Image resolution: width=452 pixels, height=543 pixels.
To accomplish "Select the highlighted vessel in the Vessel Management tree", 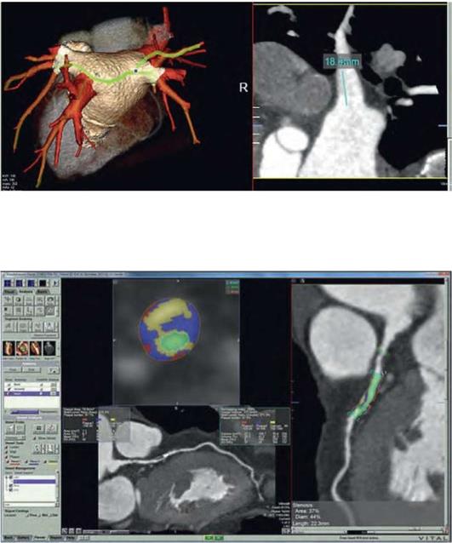I will [x=34, y=482].
